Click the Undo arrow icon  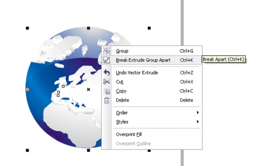click(107, 73)
